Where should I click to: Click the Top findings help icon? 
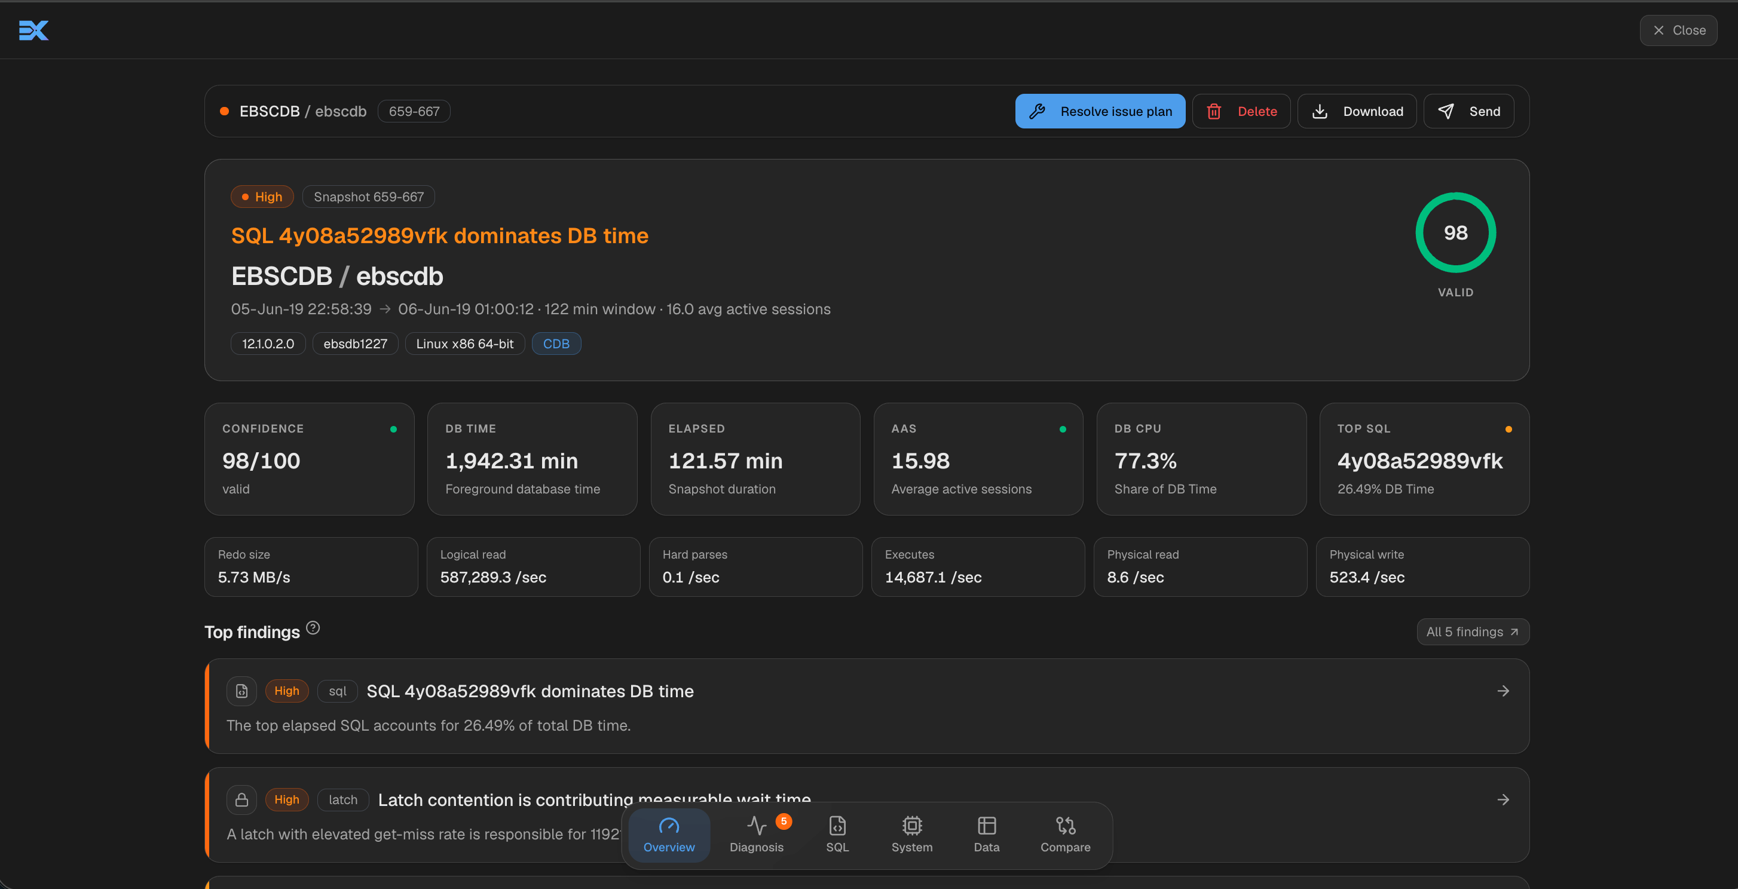(313, 628)
